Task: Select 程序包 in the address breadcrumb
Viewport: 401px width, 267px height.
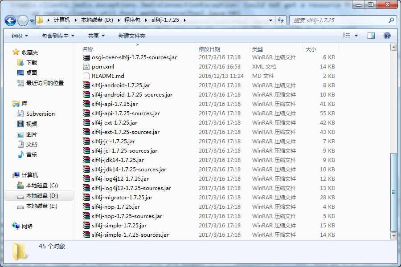Action: (x=132, y=20)
